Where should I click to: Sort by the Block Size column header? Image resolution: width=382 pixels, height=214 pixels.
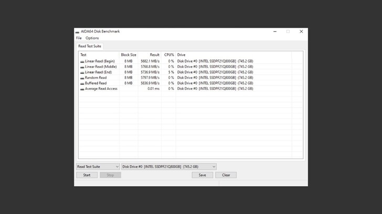click(129, 54)
